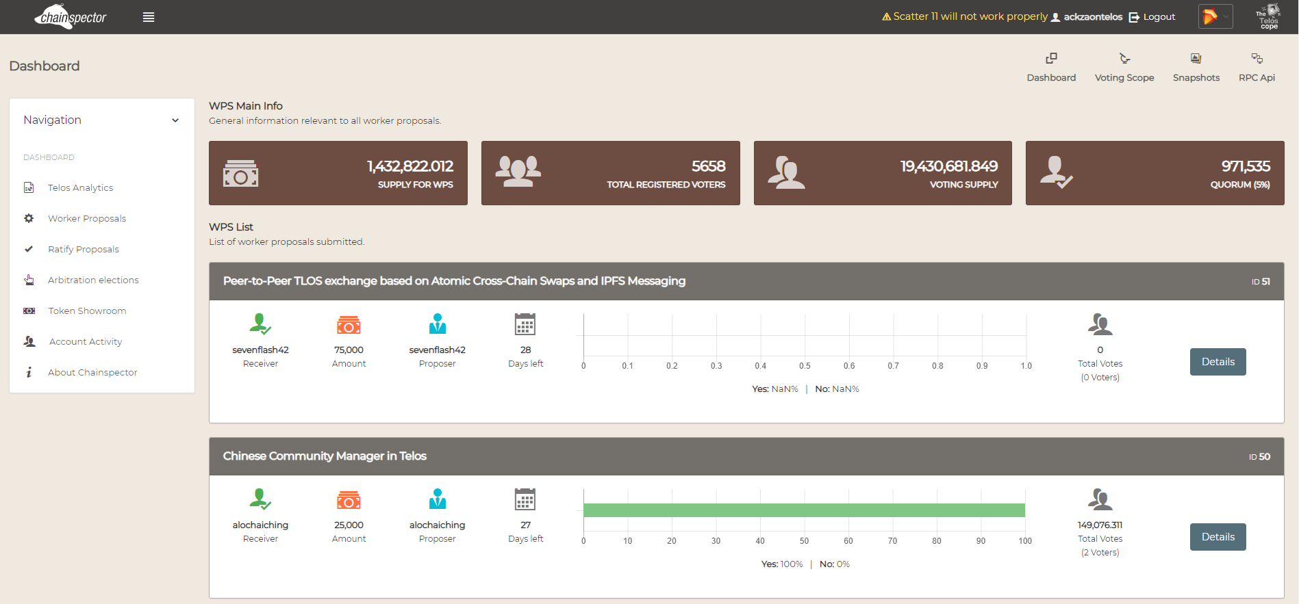Navigate to Arbitration elections

click(x=93, y=280)
